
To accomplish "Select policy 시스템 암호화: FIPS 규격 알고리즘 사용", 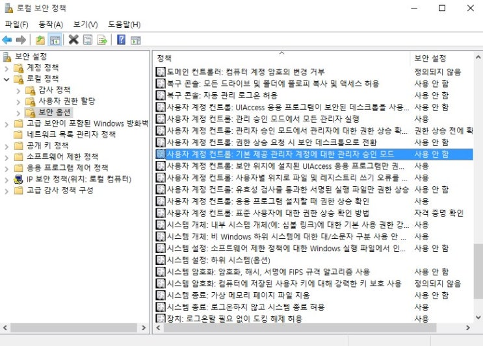I will (x=314, y=272).
